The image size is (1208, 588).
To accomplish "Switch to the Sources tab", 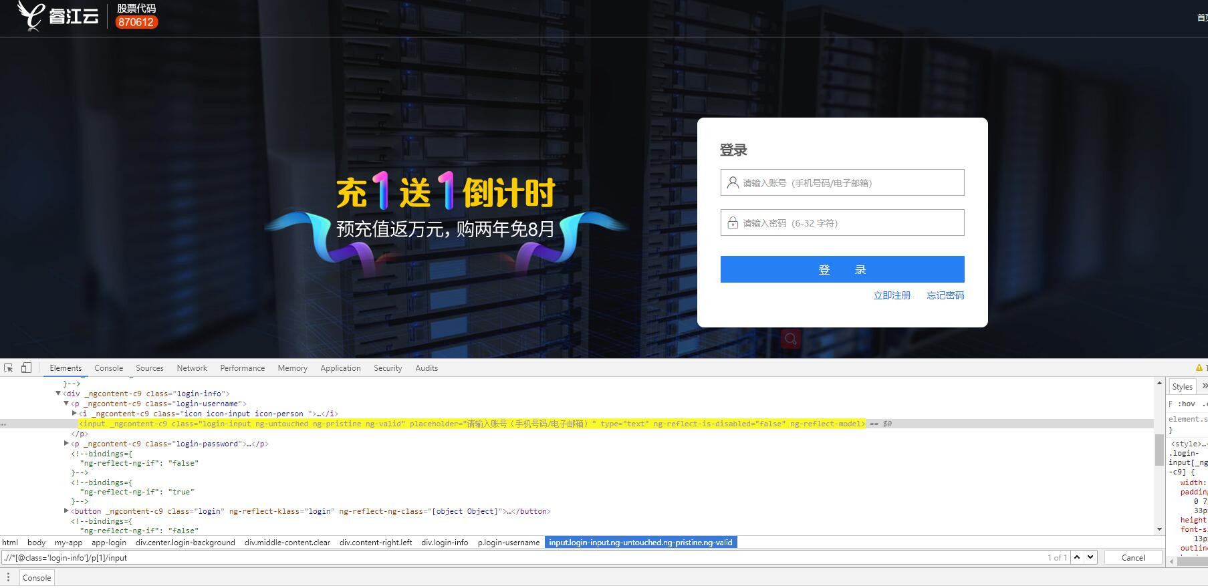I will [x=150, y=368].
